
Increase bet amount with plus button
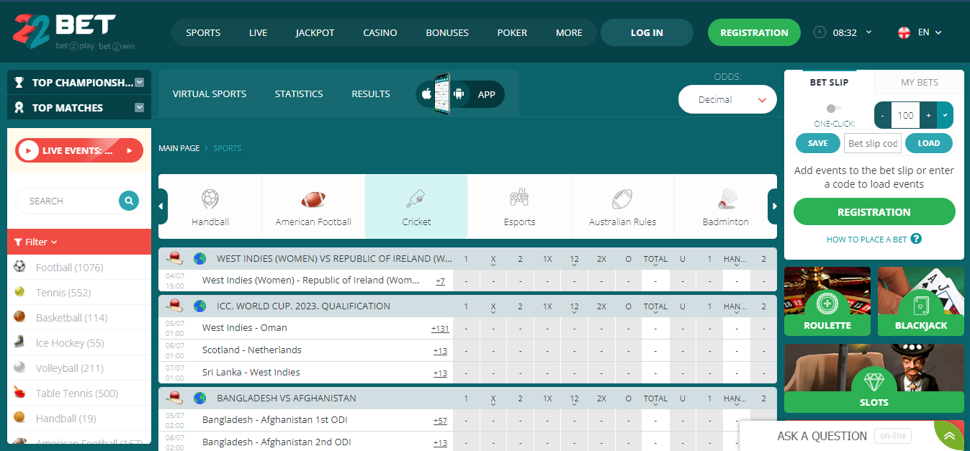tap(928, 115)
